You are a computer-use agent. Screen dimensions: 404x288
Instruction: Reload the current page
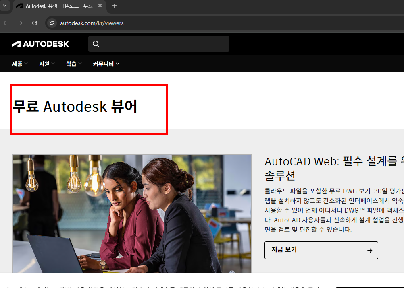pos(35,23)
